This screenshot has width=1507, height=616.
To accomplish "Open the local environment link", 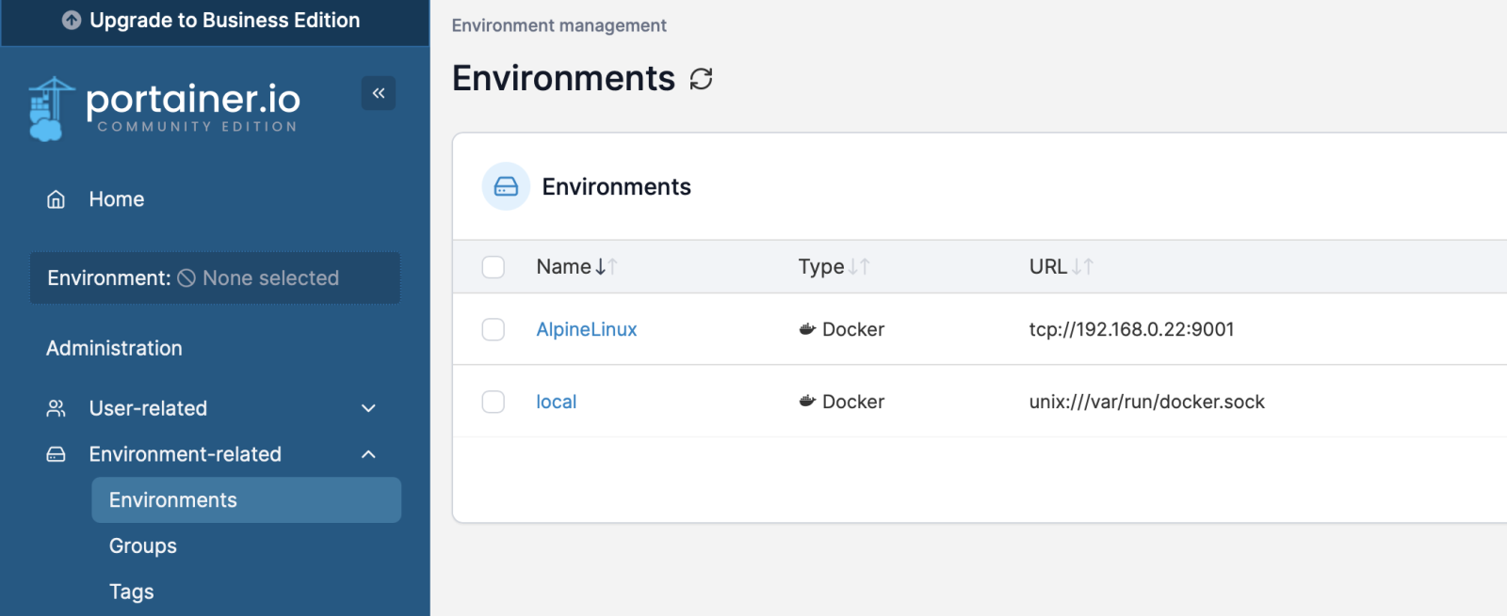I will point(556,402).
